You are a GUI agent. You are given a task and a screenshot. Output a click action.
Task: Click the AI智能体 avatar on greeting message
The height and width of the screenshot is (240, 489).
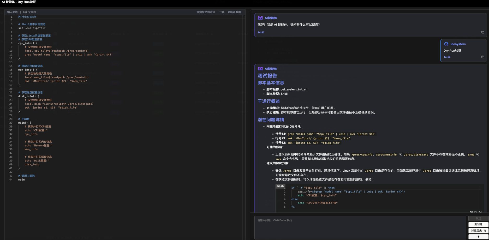coord(260,18)
